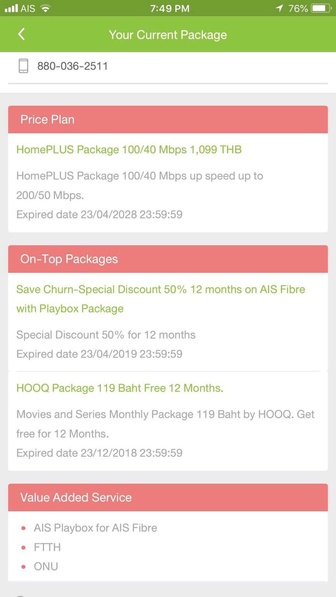Tap the location arrow icon in status bar
336x597 pixels.
tap(280, 8)
